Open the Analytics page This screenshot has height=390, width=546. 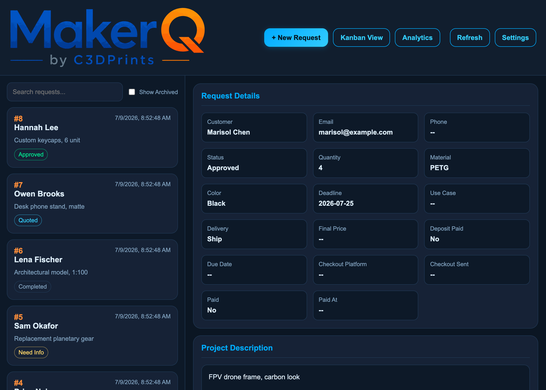417,38
